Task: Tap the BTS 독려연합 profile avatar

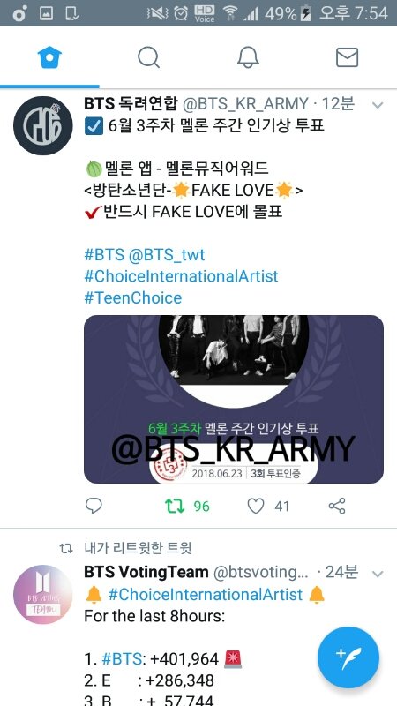Action: (42, 125)
